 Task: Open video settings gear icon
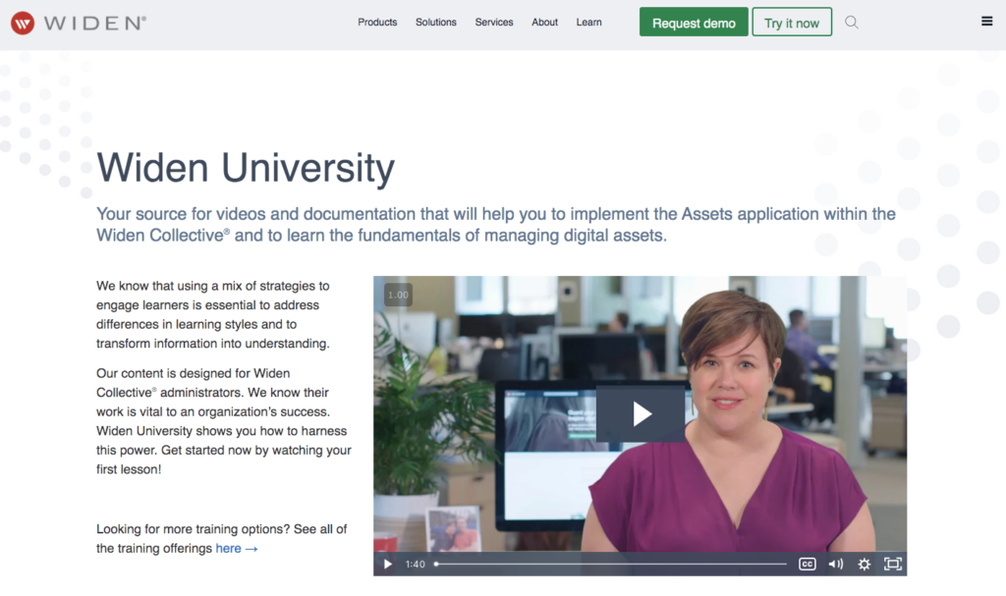click(x=865, y=564)
